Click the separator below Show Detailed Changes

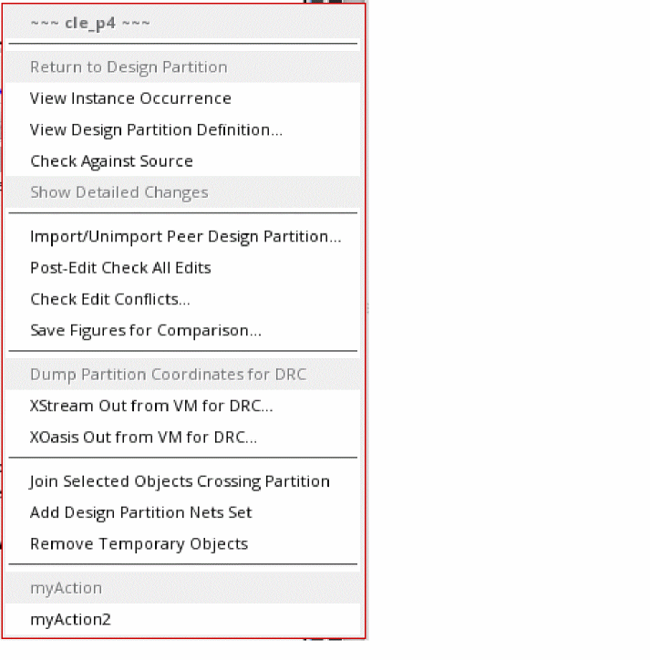click(x=182, y=213)
